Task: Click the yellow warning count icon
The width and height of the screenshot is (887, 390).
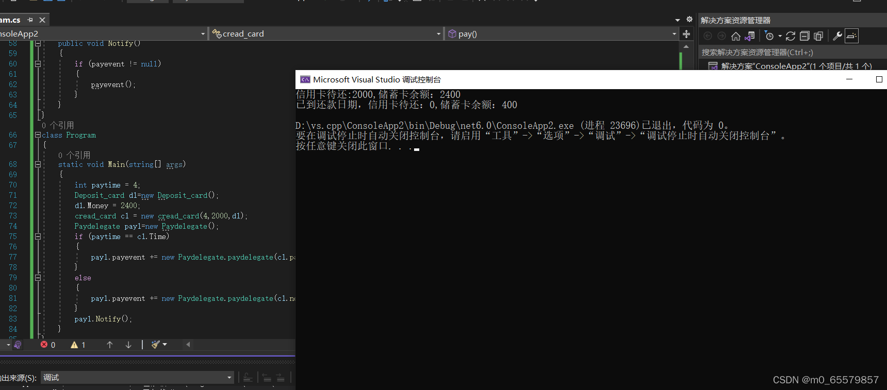Action: coord(74,345)
